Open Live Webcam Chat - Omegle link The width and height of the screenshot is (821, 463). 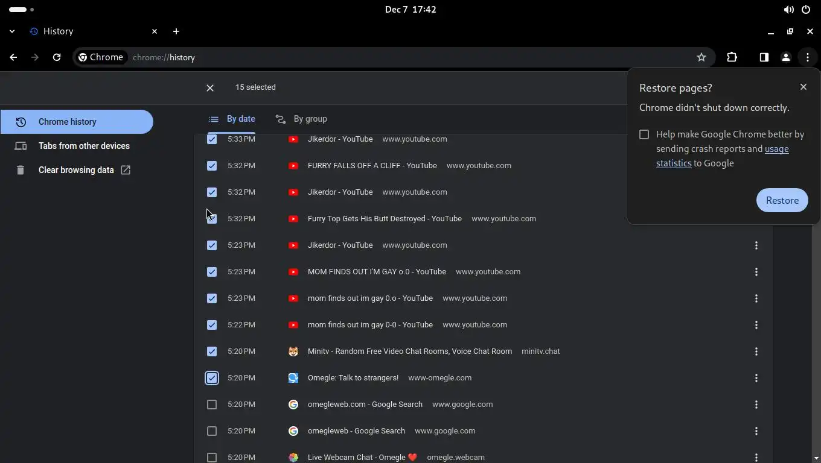[x=362, y=458]
